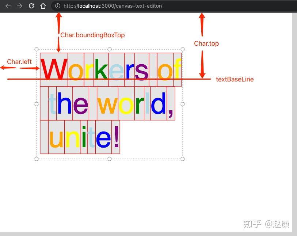Click the top-left selection handle

(x=37, y=49)
